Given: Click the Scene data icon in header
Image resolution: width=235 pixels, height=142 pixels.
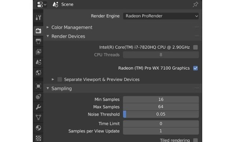Looking at the screenshot, I should pos(55,4).
